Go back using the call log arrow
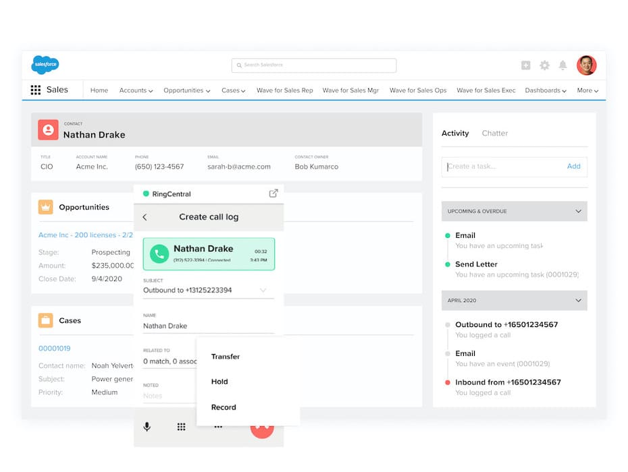 145,217
